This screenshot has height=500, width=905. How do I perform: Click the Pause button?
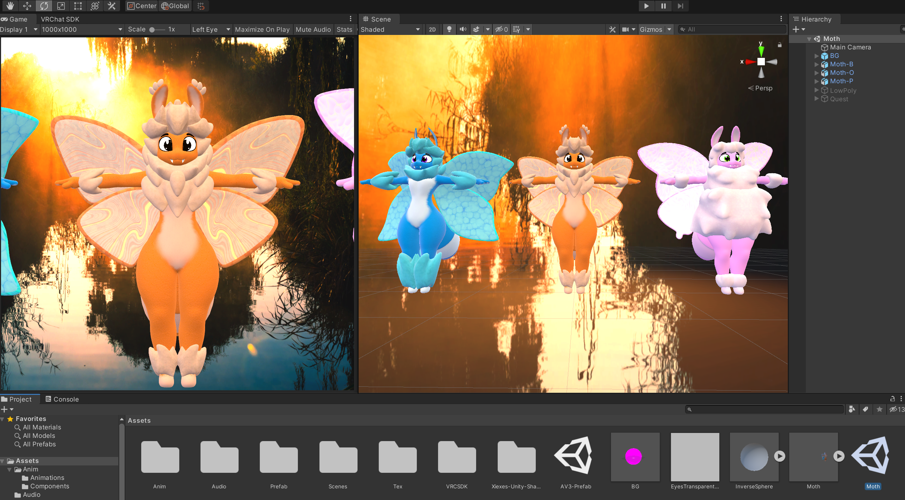click(663, 6)
